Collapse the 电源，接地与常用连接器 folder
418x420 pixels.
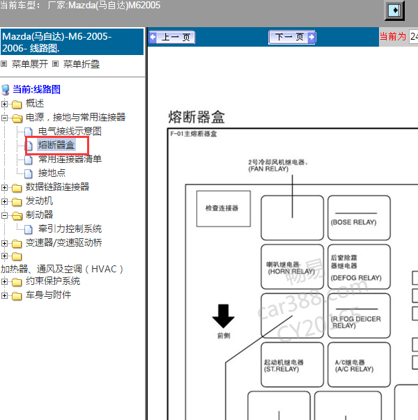tap(4, 118)
